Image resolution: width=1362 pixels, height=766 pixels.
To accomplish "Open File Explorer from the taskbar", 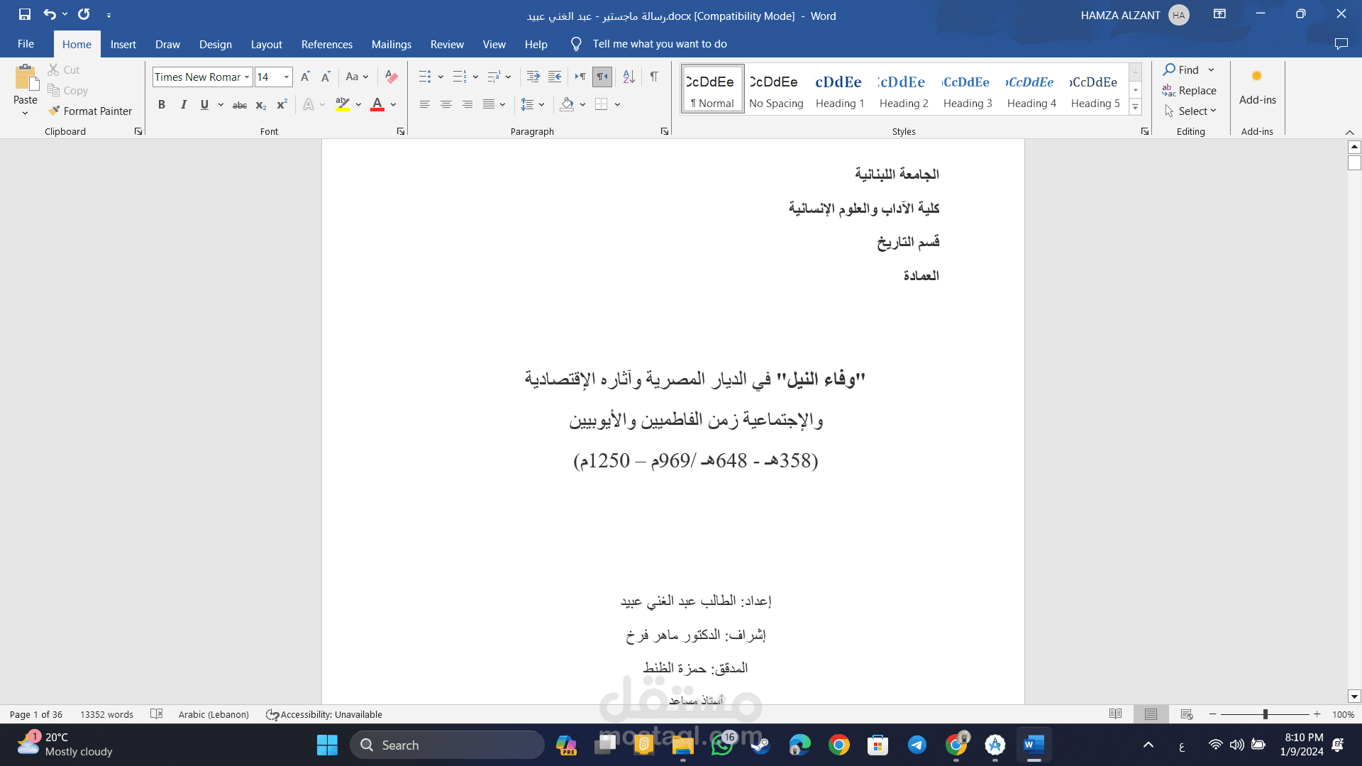I will click(683, 745).
